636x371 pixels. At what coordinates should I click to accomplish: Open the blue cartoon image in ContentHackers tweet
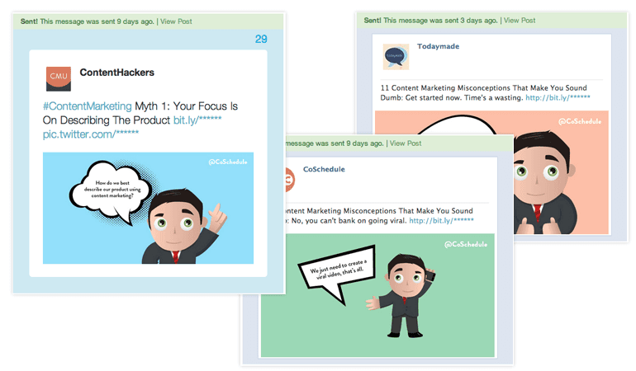coord(148,209)
